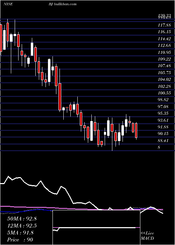Click the 117.88 price level label
Image resolution: width=175 pixels, height=245 pixels.
click(x=164, y=25)
